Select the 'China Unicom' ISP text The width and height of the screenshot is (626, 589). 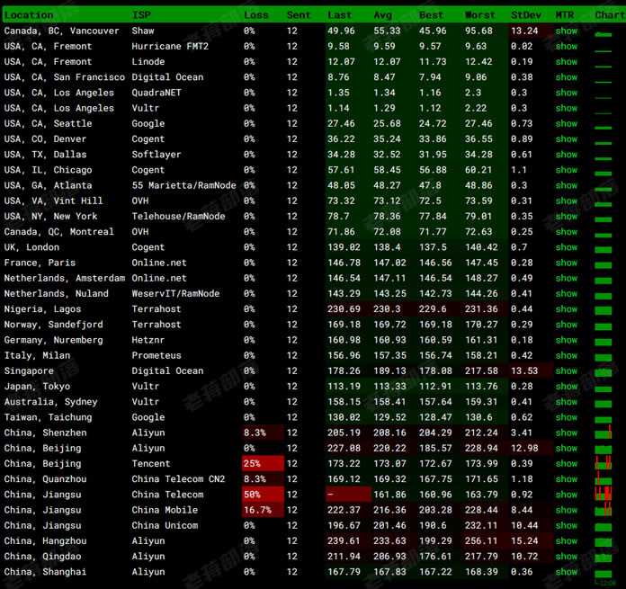point(165,525)
